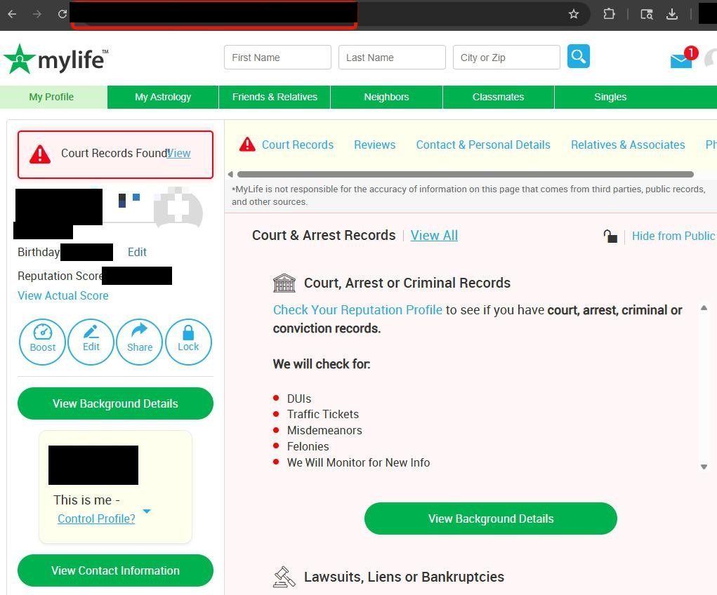Click left arrow of section tabs scrollbar
Image resolution: width=717 pixels, height=595 pixels.
[x=230, y=174]
